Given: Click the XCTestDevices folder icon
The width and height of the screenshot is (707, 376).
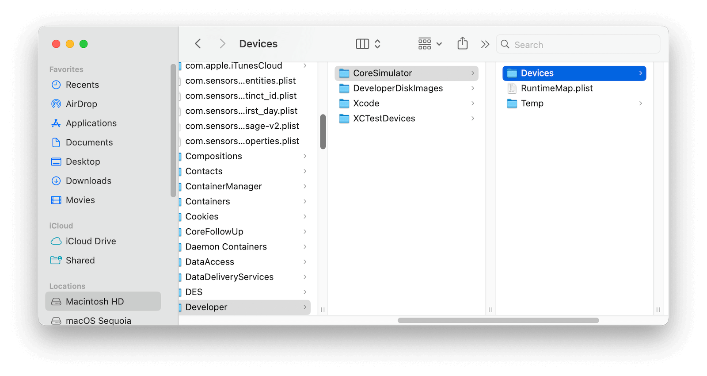Looking at the screenshot, I should click(344, 119).
